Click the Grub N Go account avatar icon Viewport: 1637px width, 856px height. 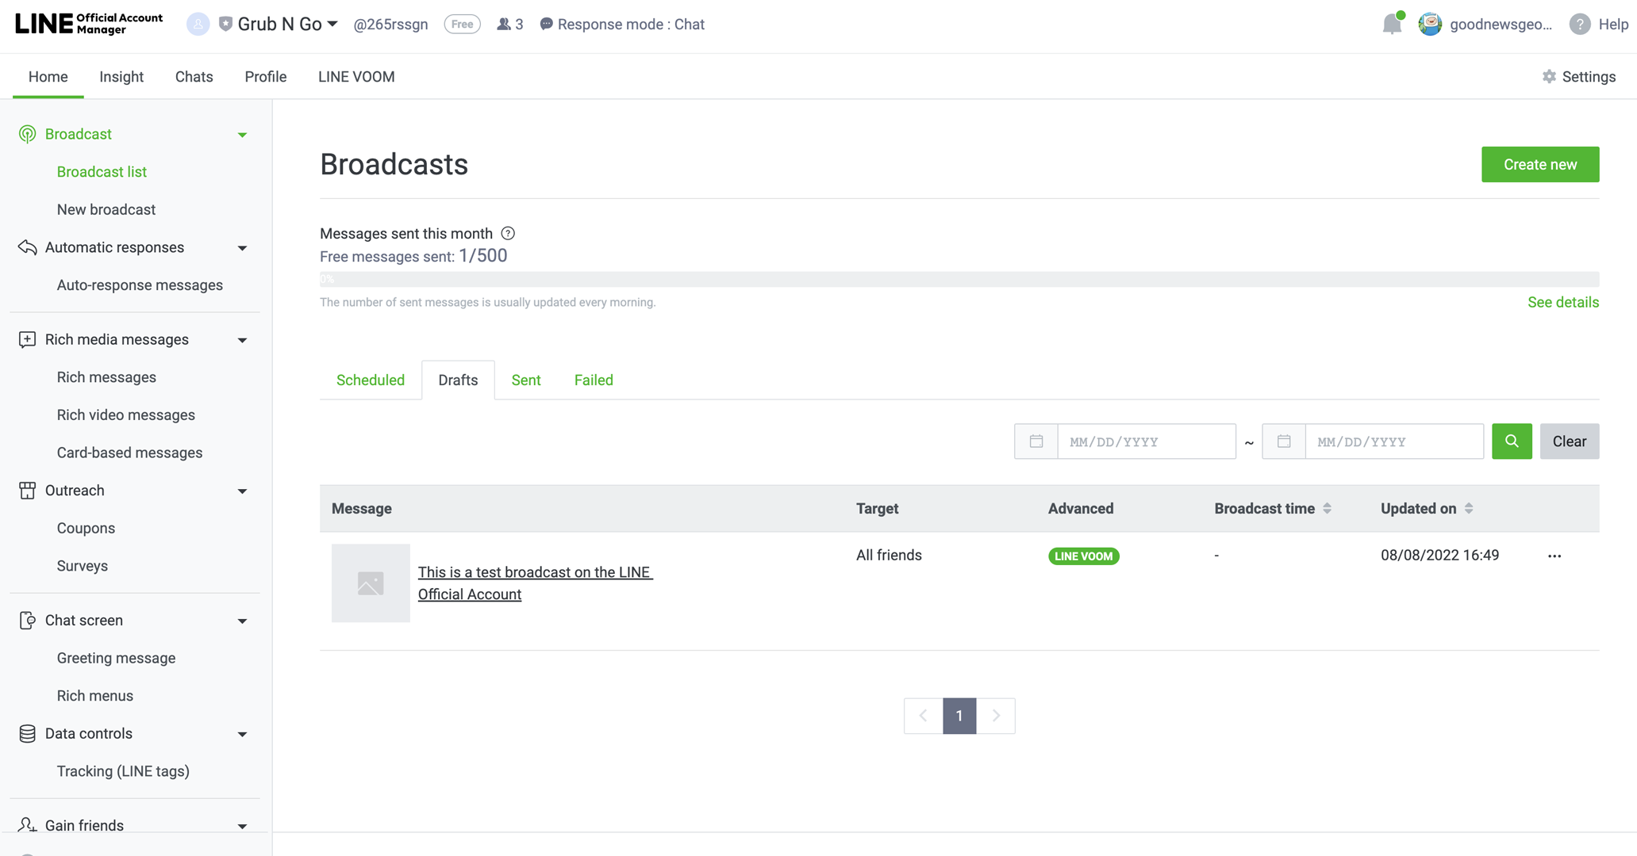click(198, 25)
